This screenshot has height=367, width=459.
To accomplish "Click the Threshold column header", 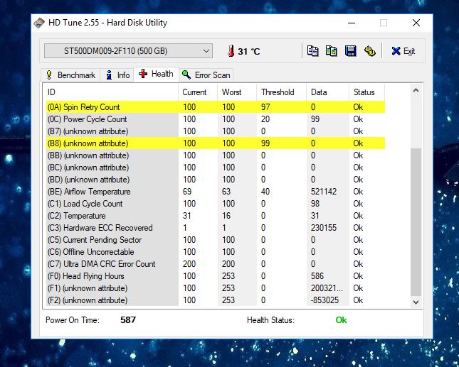I will point(281,92).
